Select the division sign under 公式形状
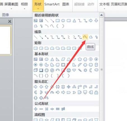Viewport: 127px width, 121px height. tap(52, 109)
